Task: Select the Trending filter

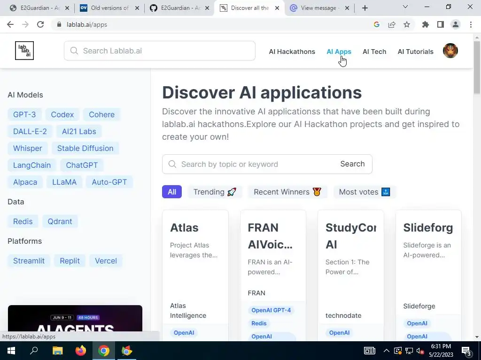Action: click(x=215, y=192)
